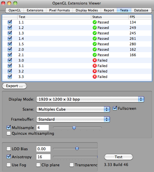Image resolution: width=154 pixels, height=172 pixels.
Task: Click the Multisample value field
Action: point(43,128)
